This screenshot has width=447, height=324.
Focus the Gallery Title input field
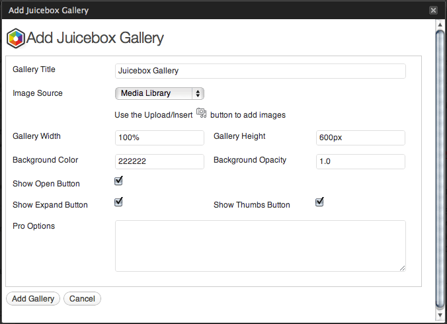(261, 71)
